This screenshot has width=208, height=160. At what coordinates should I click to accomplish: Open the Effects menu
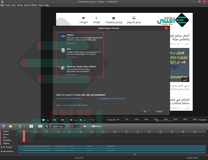(x=34, y=5)
